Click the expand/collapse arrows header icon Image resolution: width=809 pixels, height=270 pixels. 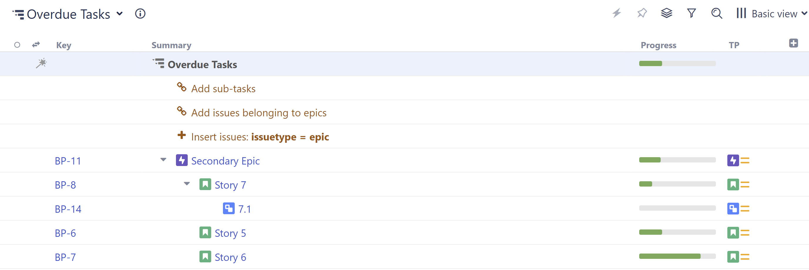pyautogui.click(x=36, y=45)
